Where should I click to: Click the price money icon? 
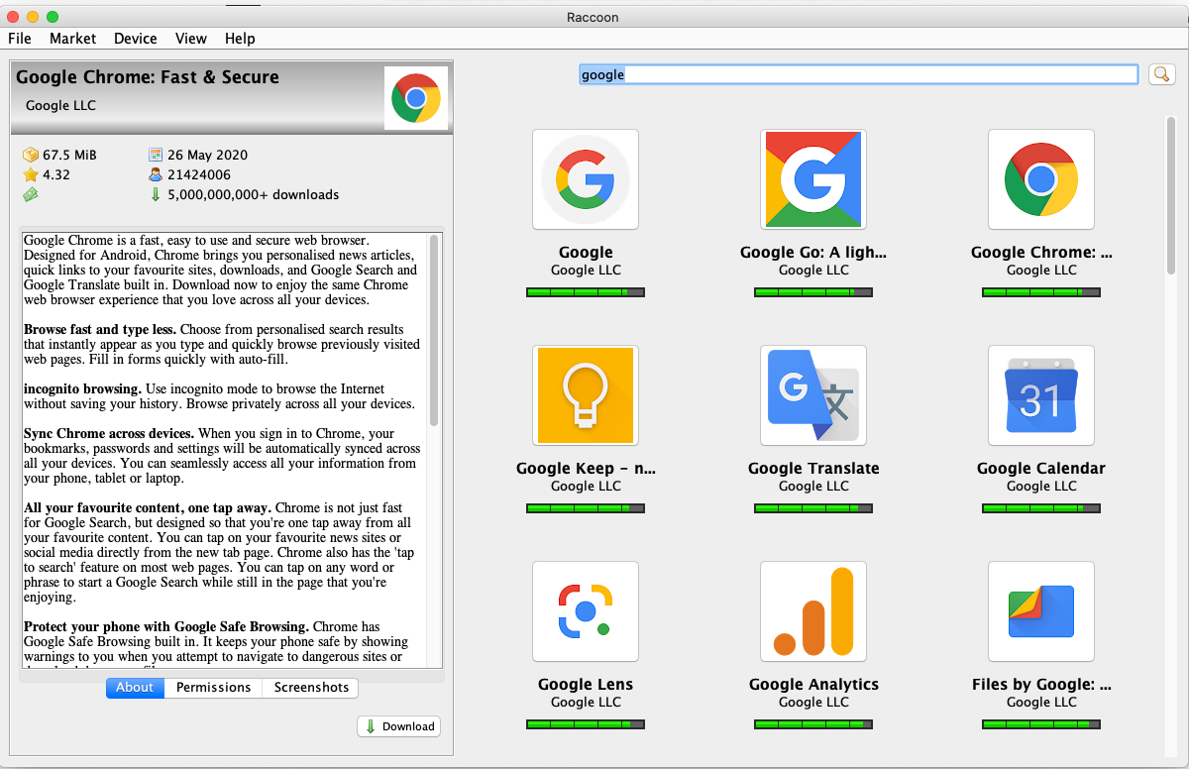pyautogui.click(x=31, y=194)
